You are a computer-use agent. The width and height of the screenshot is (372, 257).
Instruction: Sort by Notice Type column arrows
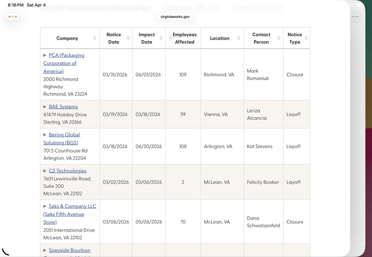[x=306, y=38]
